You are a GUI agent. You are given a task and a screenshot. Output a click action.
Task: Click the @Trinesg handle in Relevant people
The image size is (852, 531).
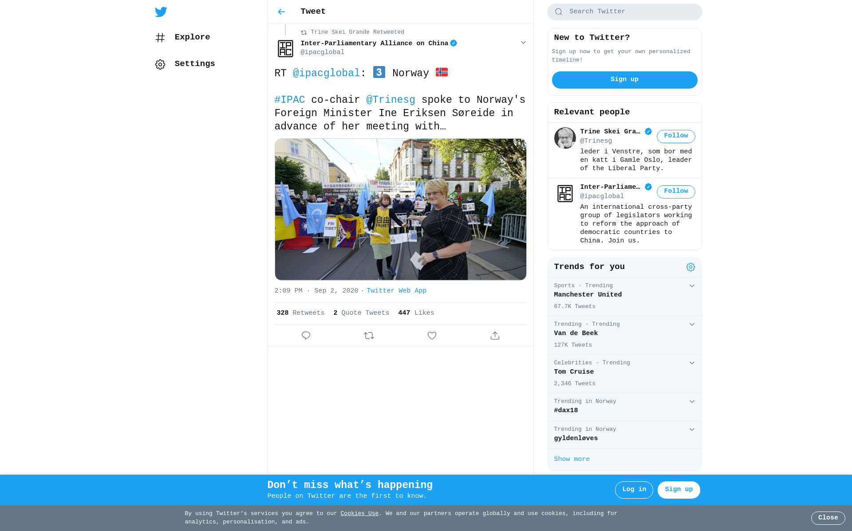(x=596, y=141)
